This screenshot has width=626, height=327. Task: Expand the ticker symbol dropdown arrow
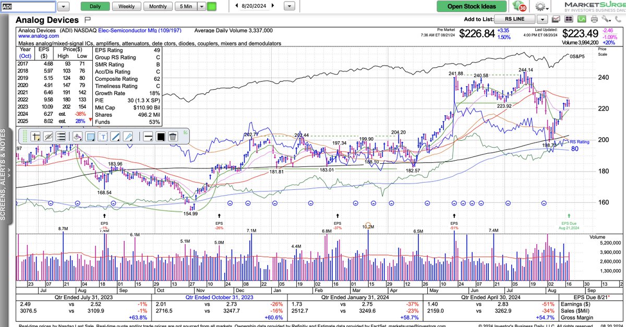pyautogui.click(x=64, y=6)
